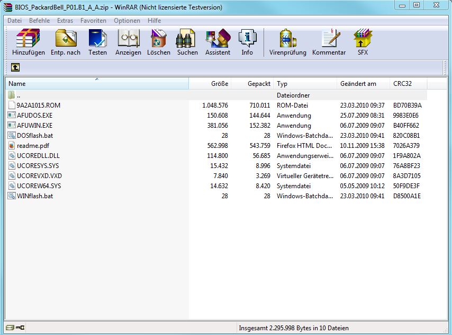Viewport: 452px width, 335px height.
Task: Select the WINflash.bat file icon
Action: [12, 196]
